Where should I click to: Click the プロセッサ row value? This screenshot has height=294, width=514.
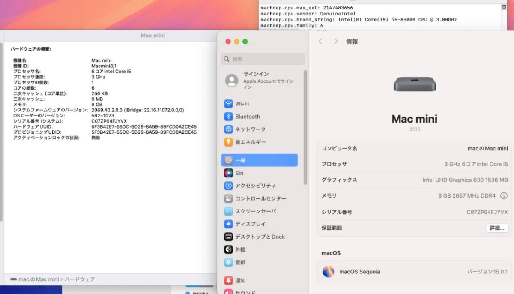[x=476, y=164]
